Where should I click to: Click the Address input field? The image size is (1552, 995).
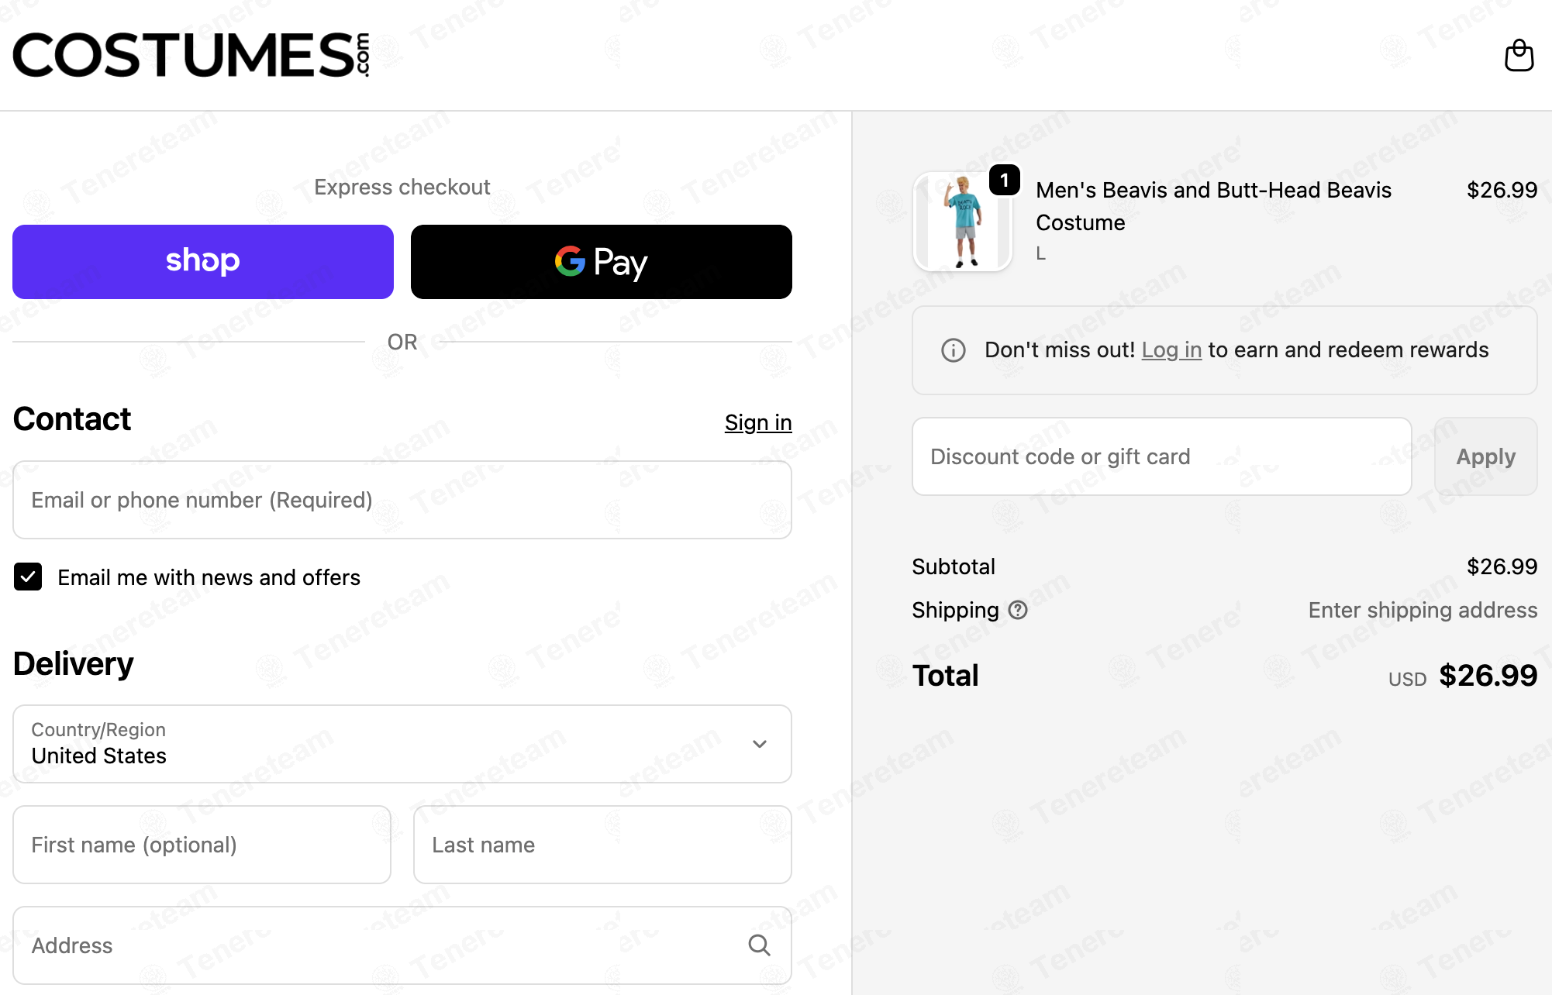[x=402, y=945]
